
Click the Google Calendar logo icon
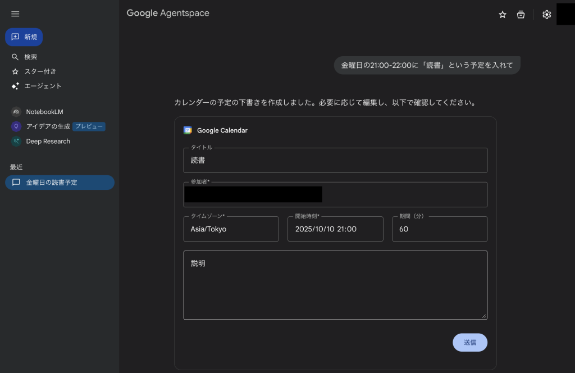188,130
